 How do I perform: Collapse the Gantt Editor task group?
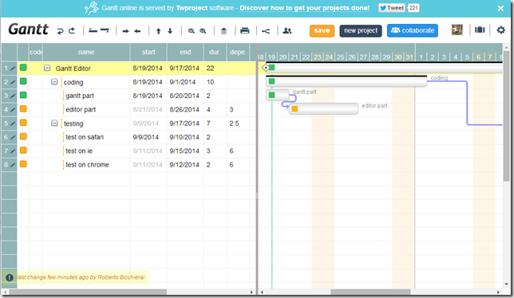click(47, 68)
